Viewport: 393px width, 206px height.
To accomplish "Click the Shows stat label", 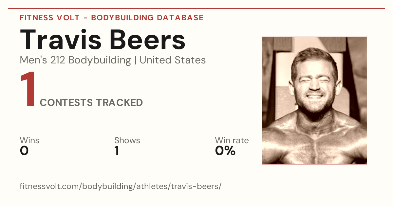I will 127,140.
